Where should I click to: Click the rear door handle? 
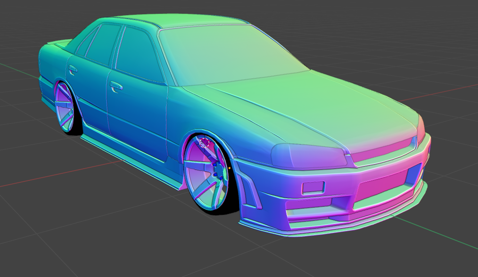(73, 70)
